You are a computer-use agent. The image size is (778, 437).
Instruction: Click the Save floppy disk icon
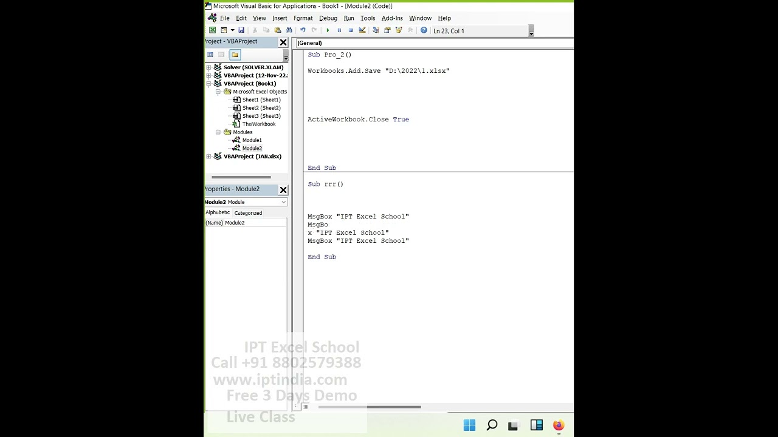coord(241,30)
